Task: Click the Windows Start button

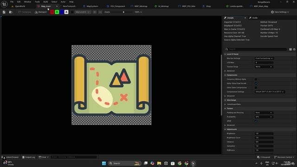Action: point(104,163)
